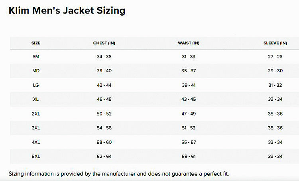Select the LG size row label
The image size is (299, 181).
36,85
